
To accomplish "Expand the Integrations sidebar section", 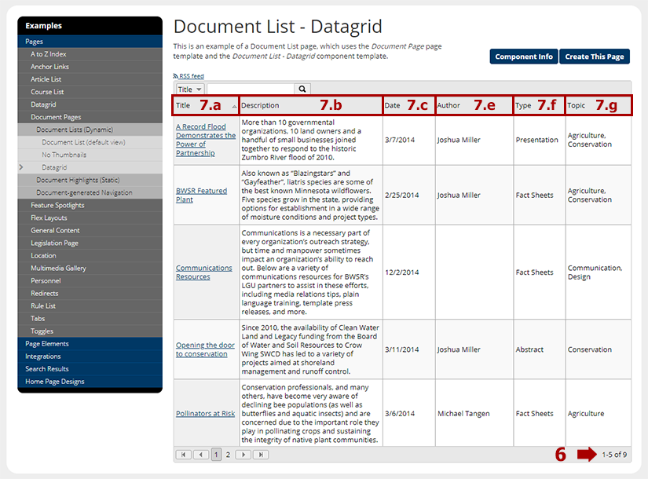I will pyautogui.click(x=43, y=357).
